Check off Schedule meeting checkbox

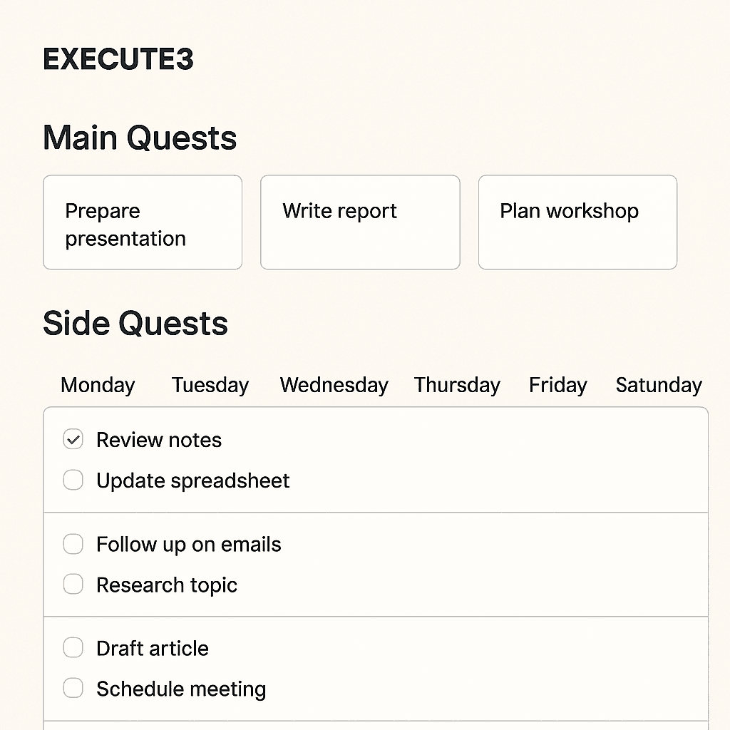(x=73, y=689)
